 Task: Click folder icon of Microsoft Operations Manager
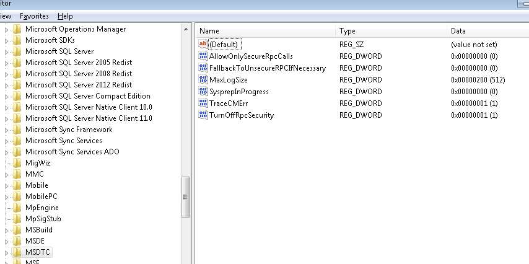tap(17, 29)
